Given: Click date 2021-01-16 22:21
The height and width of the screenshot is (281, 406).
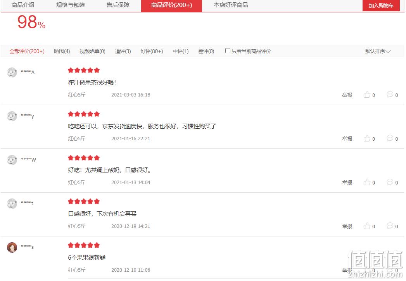Looking at the screenshot, I should 131,138.
